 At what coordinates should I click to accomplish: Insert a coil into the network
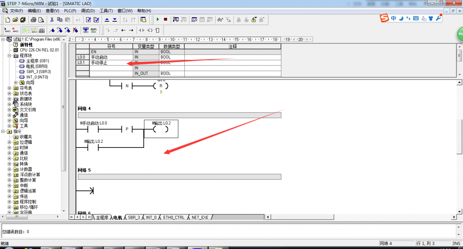149,30
